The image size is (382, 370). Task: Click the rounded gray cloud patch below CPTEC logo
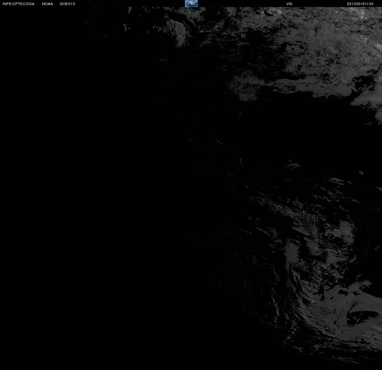coord(177,33)
